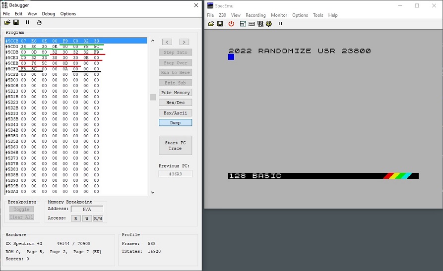Open SpecEmu View menu

point(236,15)
